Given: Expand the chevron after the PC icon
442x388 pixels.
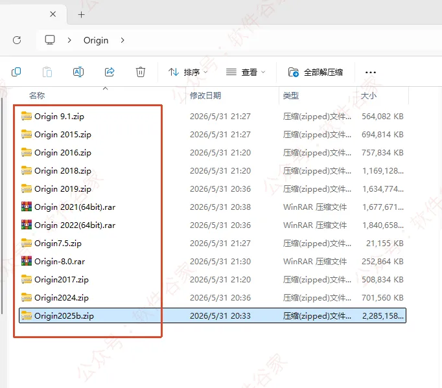Looking at the screenshot, I should pyautogui.click(x=69, y=40).
